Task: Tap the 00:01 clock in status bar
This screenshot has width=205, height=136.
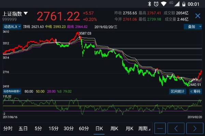Action: 193,4
